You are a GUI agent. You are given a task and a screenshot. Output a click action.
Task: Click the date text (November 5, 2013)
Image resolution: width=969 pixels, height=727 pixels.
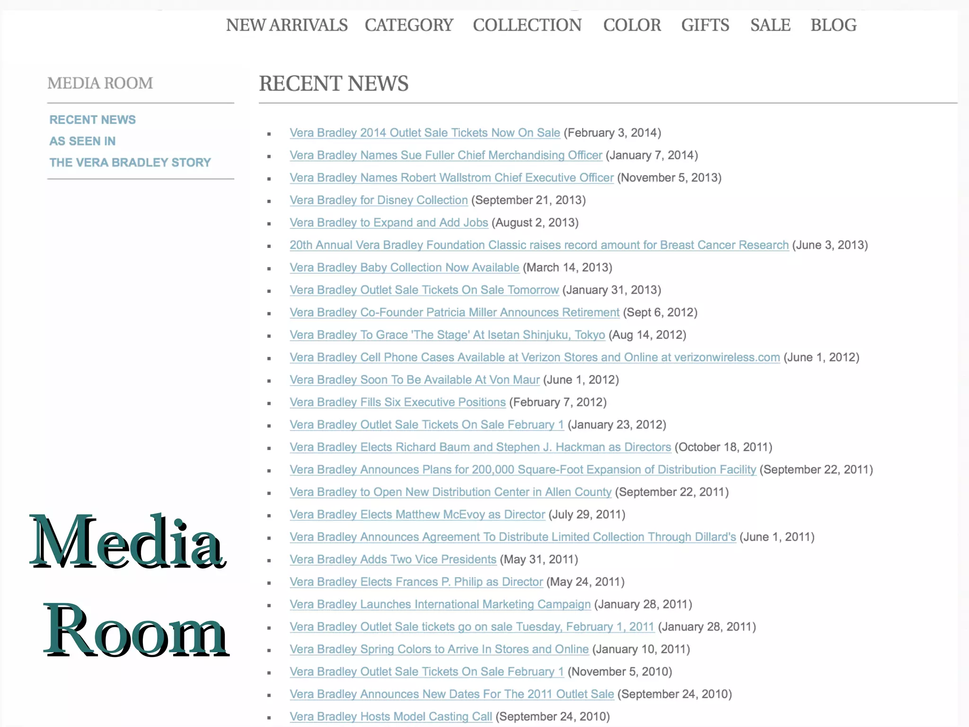669,178
